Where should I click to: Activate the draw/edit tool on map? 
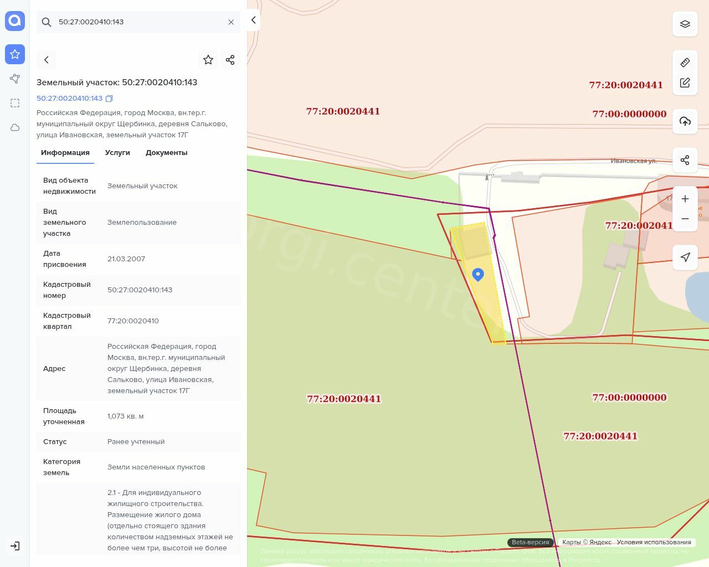tap(685, 83)
